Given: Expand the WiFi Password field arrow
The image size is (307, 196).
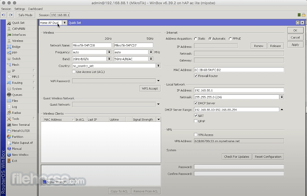Looking at the screenshot, I should 158,81.
